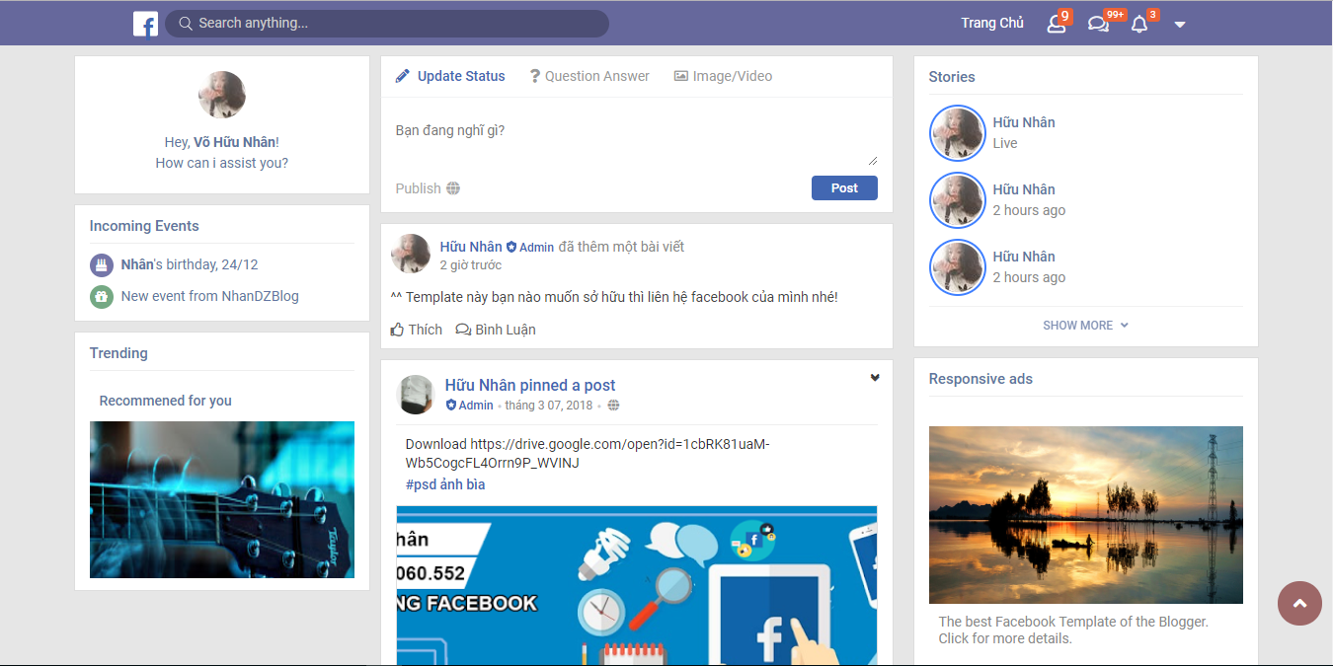Expand the header account dropdown arrow
This screenshot has height=666, width=1333.
pyautogui.click(x=1180, y=25)
